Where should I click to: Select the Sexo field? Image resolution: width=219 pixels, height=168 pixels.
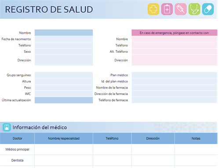(64, 51)
